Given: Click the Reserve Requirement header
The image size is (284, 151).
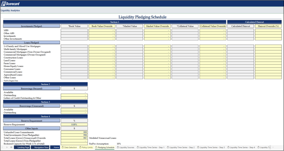Looking at the screenshot, I should 31,120.
